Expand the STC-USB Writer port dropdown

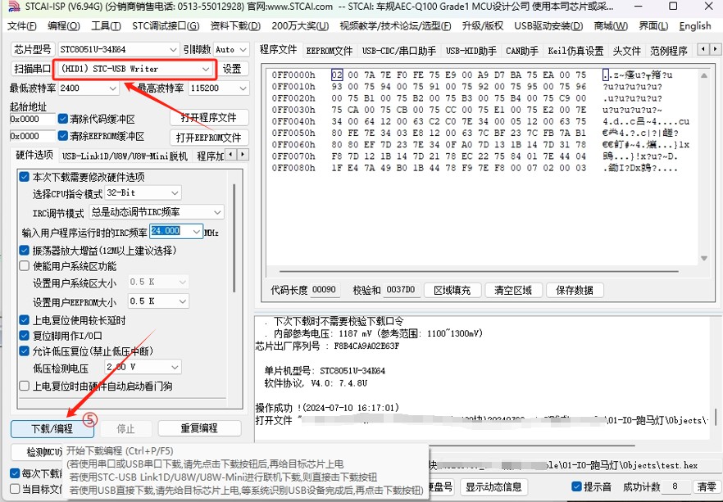point(205,69)
